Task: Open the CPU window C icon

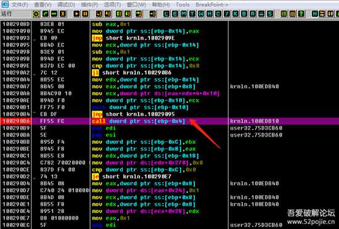Action: pos(218,14)
